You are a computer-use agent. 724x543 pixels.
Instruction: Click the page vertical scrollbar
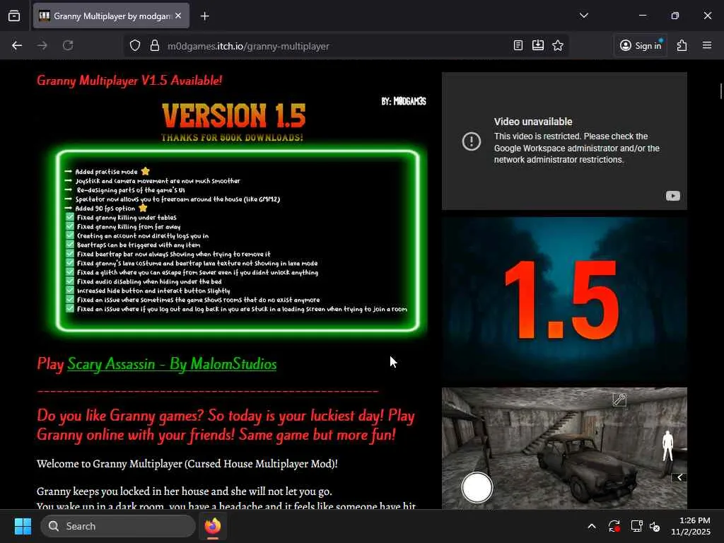pos(720,91)
